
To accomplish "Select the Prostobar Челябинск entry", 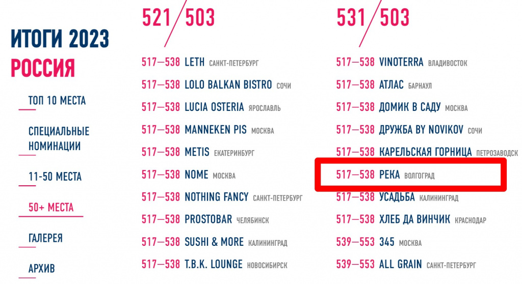I will click(208, 219).
